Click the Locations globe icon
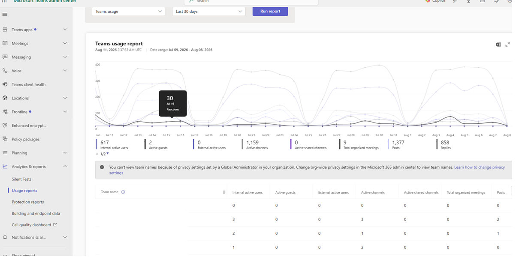522x257 pixels. 5,98
